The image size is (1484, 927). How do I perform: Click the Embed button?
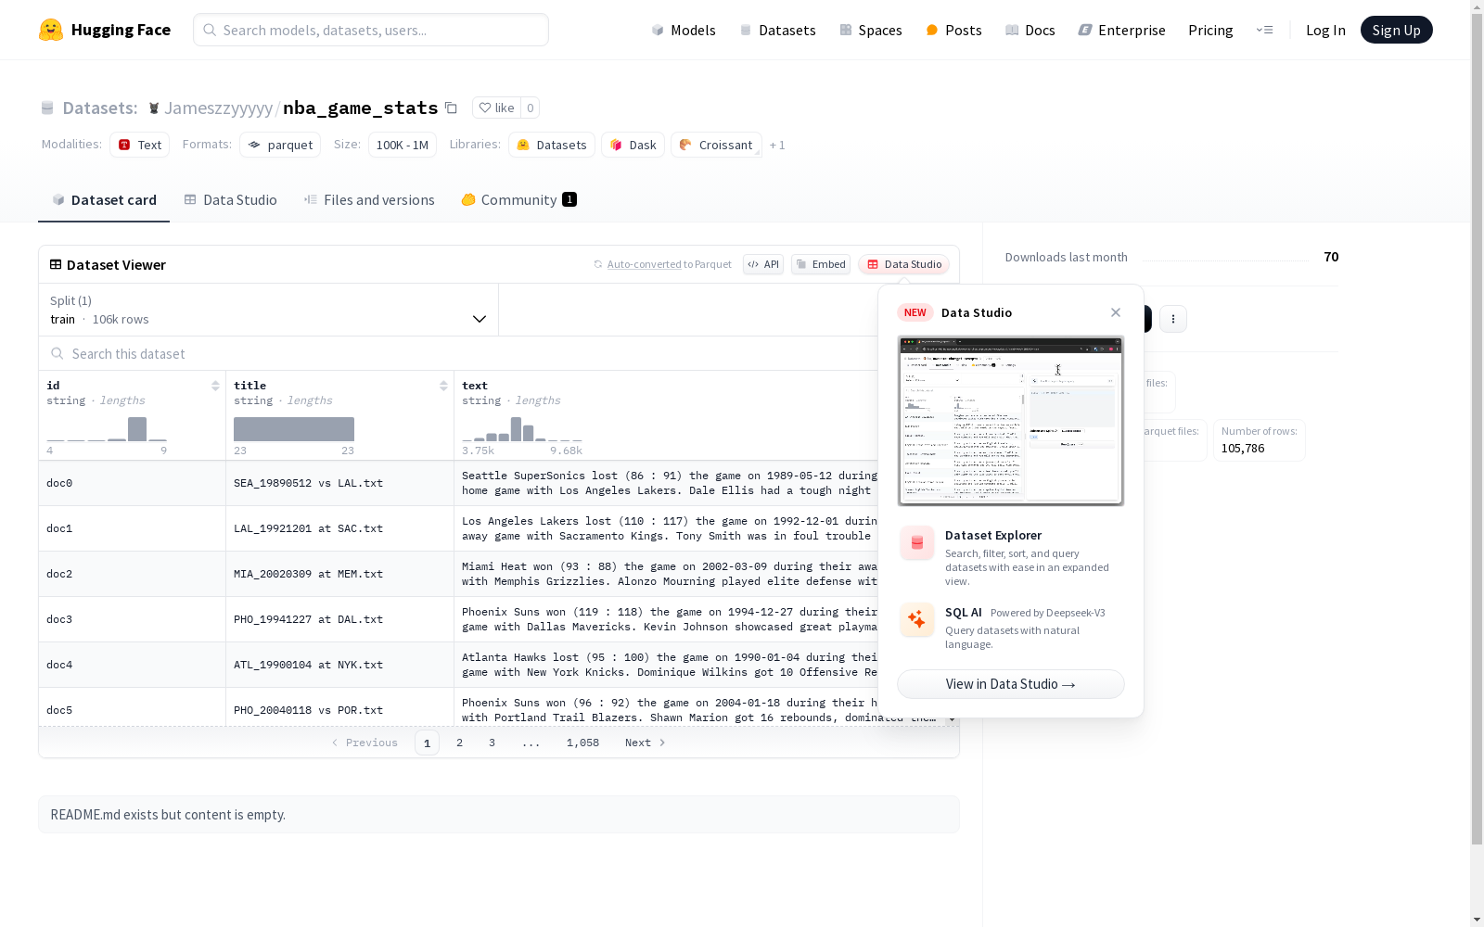[821, 264]
